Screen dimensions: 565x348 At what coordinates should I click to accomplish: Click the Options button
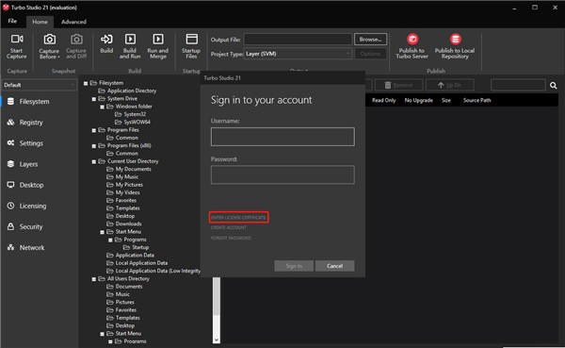(x=370, y=54)
